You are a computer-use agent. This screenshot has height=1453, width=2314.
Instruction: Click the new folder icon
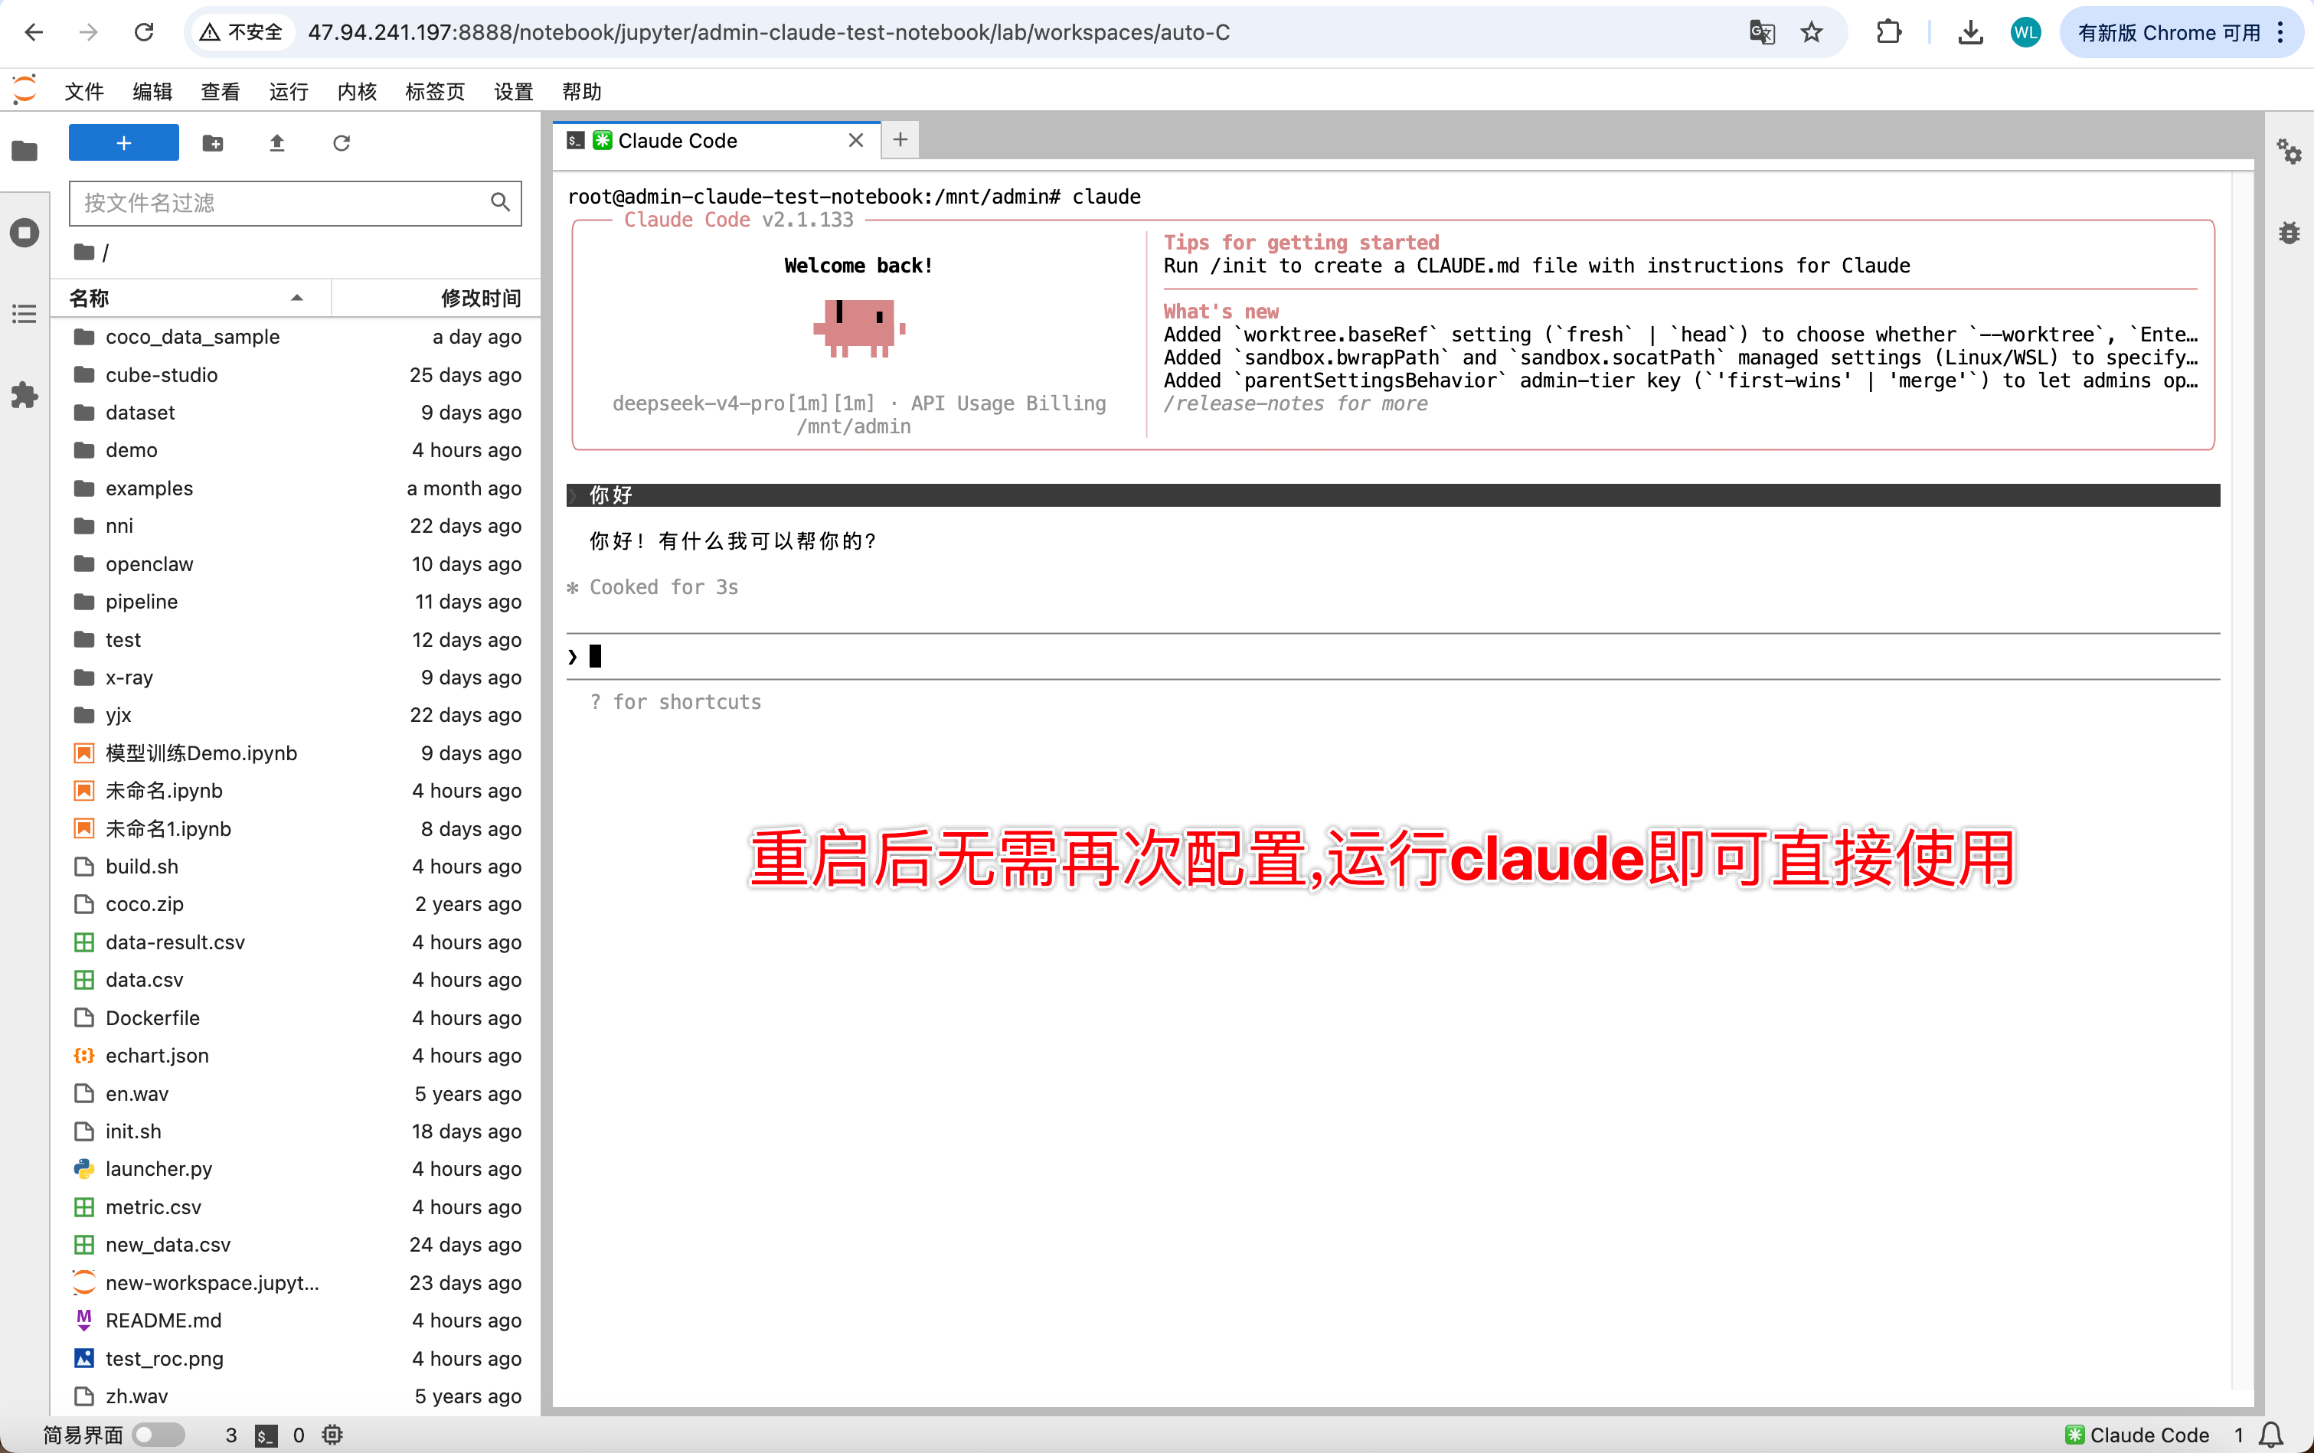click(x=214, y=143)
